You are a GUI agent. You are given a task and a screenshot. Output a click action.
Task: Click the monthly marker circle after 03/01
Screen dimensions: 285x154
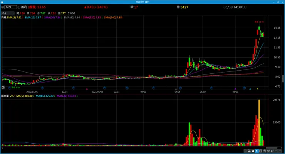[x=154, y=88]
